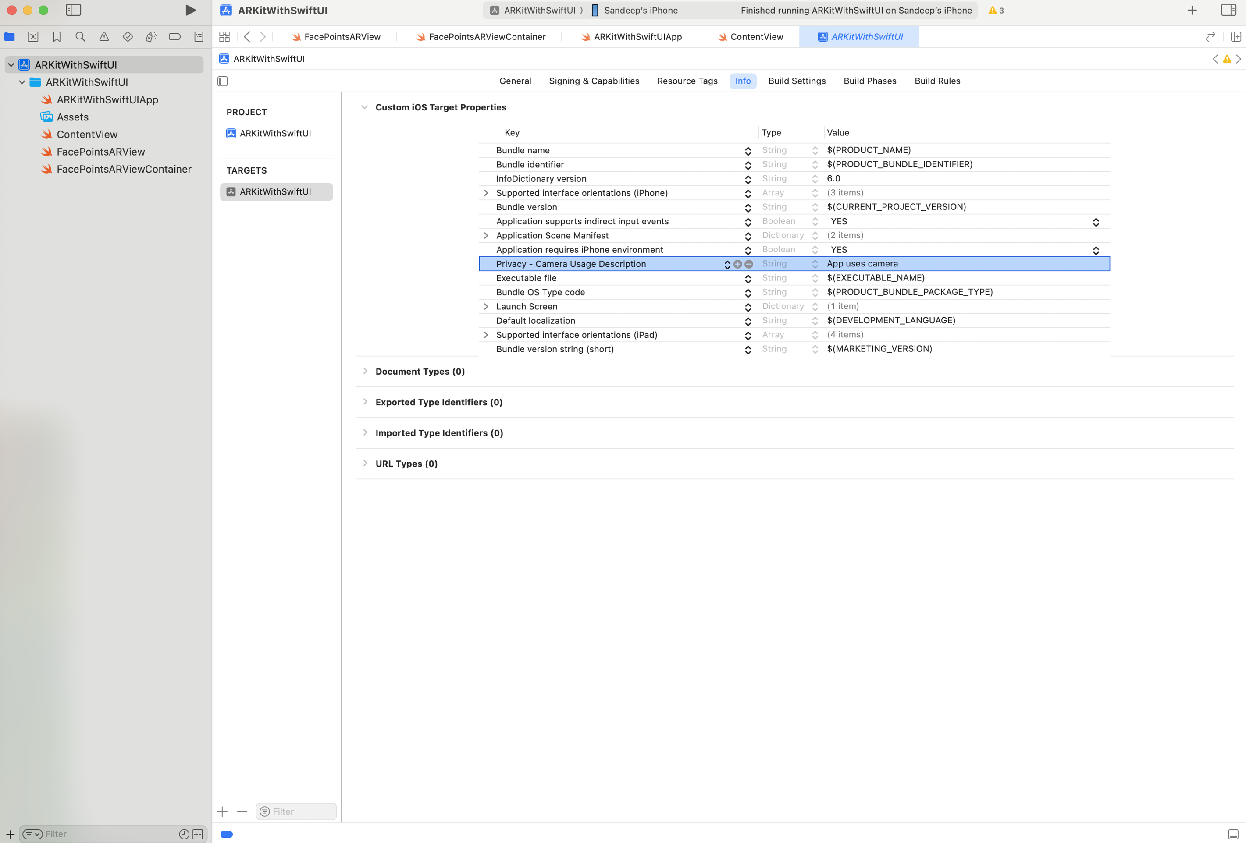Open the Breakpoint navigator

click(175, 36)
